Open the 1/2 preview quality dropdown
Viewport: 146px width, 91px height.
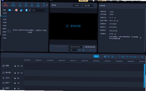73,50
